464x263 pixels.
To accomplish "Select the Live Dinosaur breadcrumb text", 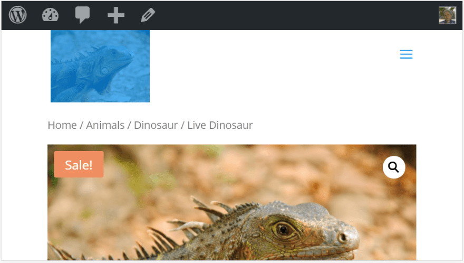I will (220, 125).
